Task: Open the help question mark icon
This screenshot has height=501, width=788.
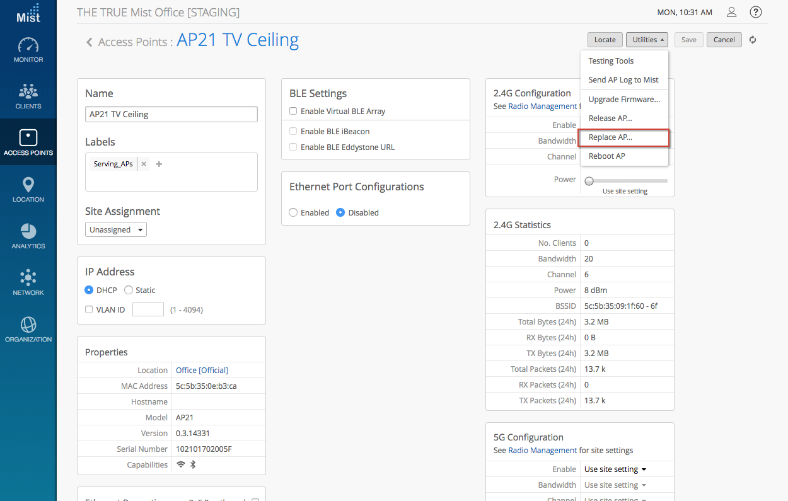Action: [755, 13]
